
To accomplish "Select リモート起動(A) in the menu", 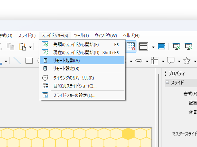I will coord(82,60).
